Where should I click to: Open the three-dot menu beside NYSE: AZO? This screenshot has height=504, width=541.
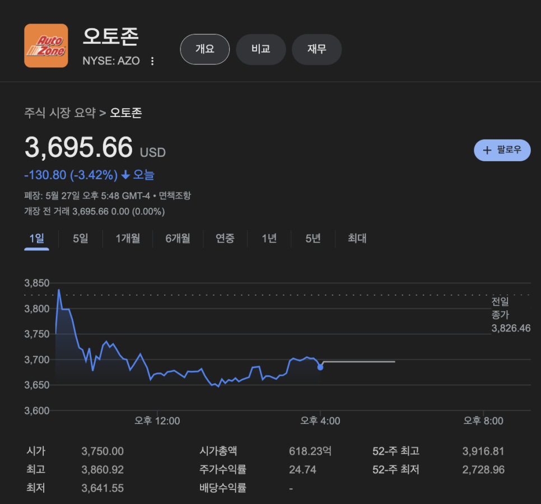coord(152,61)
